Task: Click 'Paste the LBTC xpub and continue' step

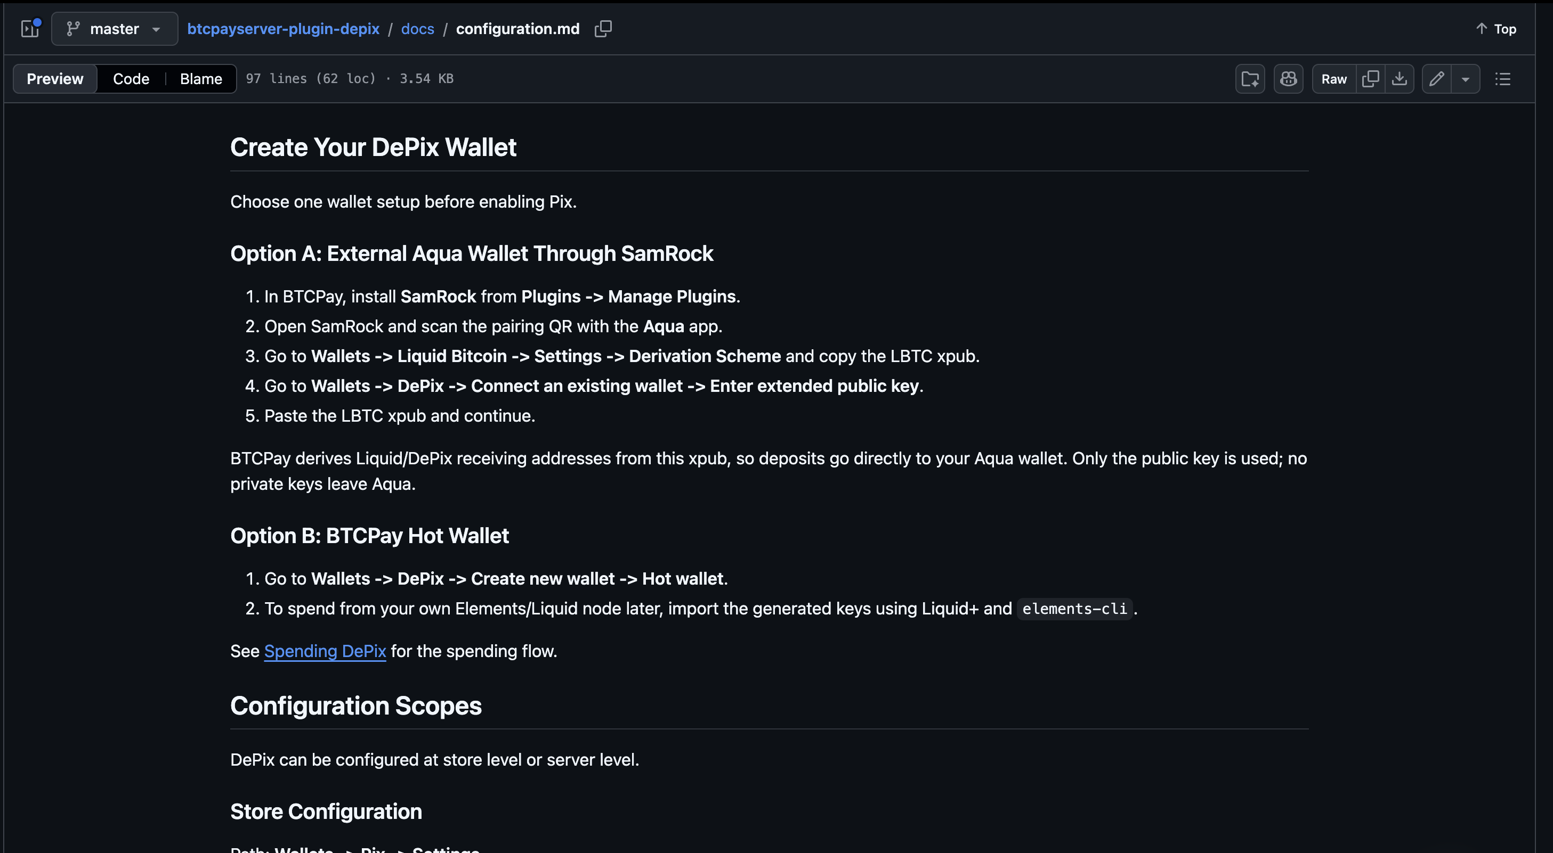Action: point(400,416)
